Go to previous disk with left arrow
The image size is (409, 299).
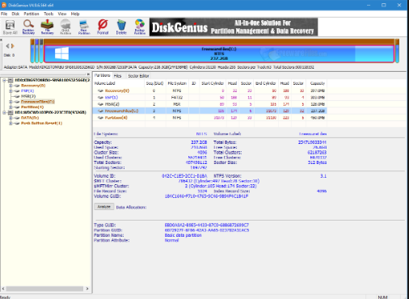pos(7,46)
